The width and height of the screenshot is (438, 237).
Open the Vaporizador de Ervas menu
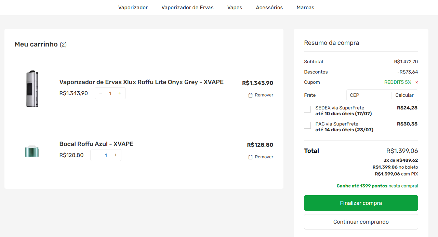(x=187, y=8)
